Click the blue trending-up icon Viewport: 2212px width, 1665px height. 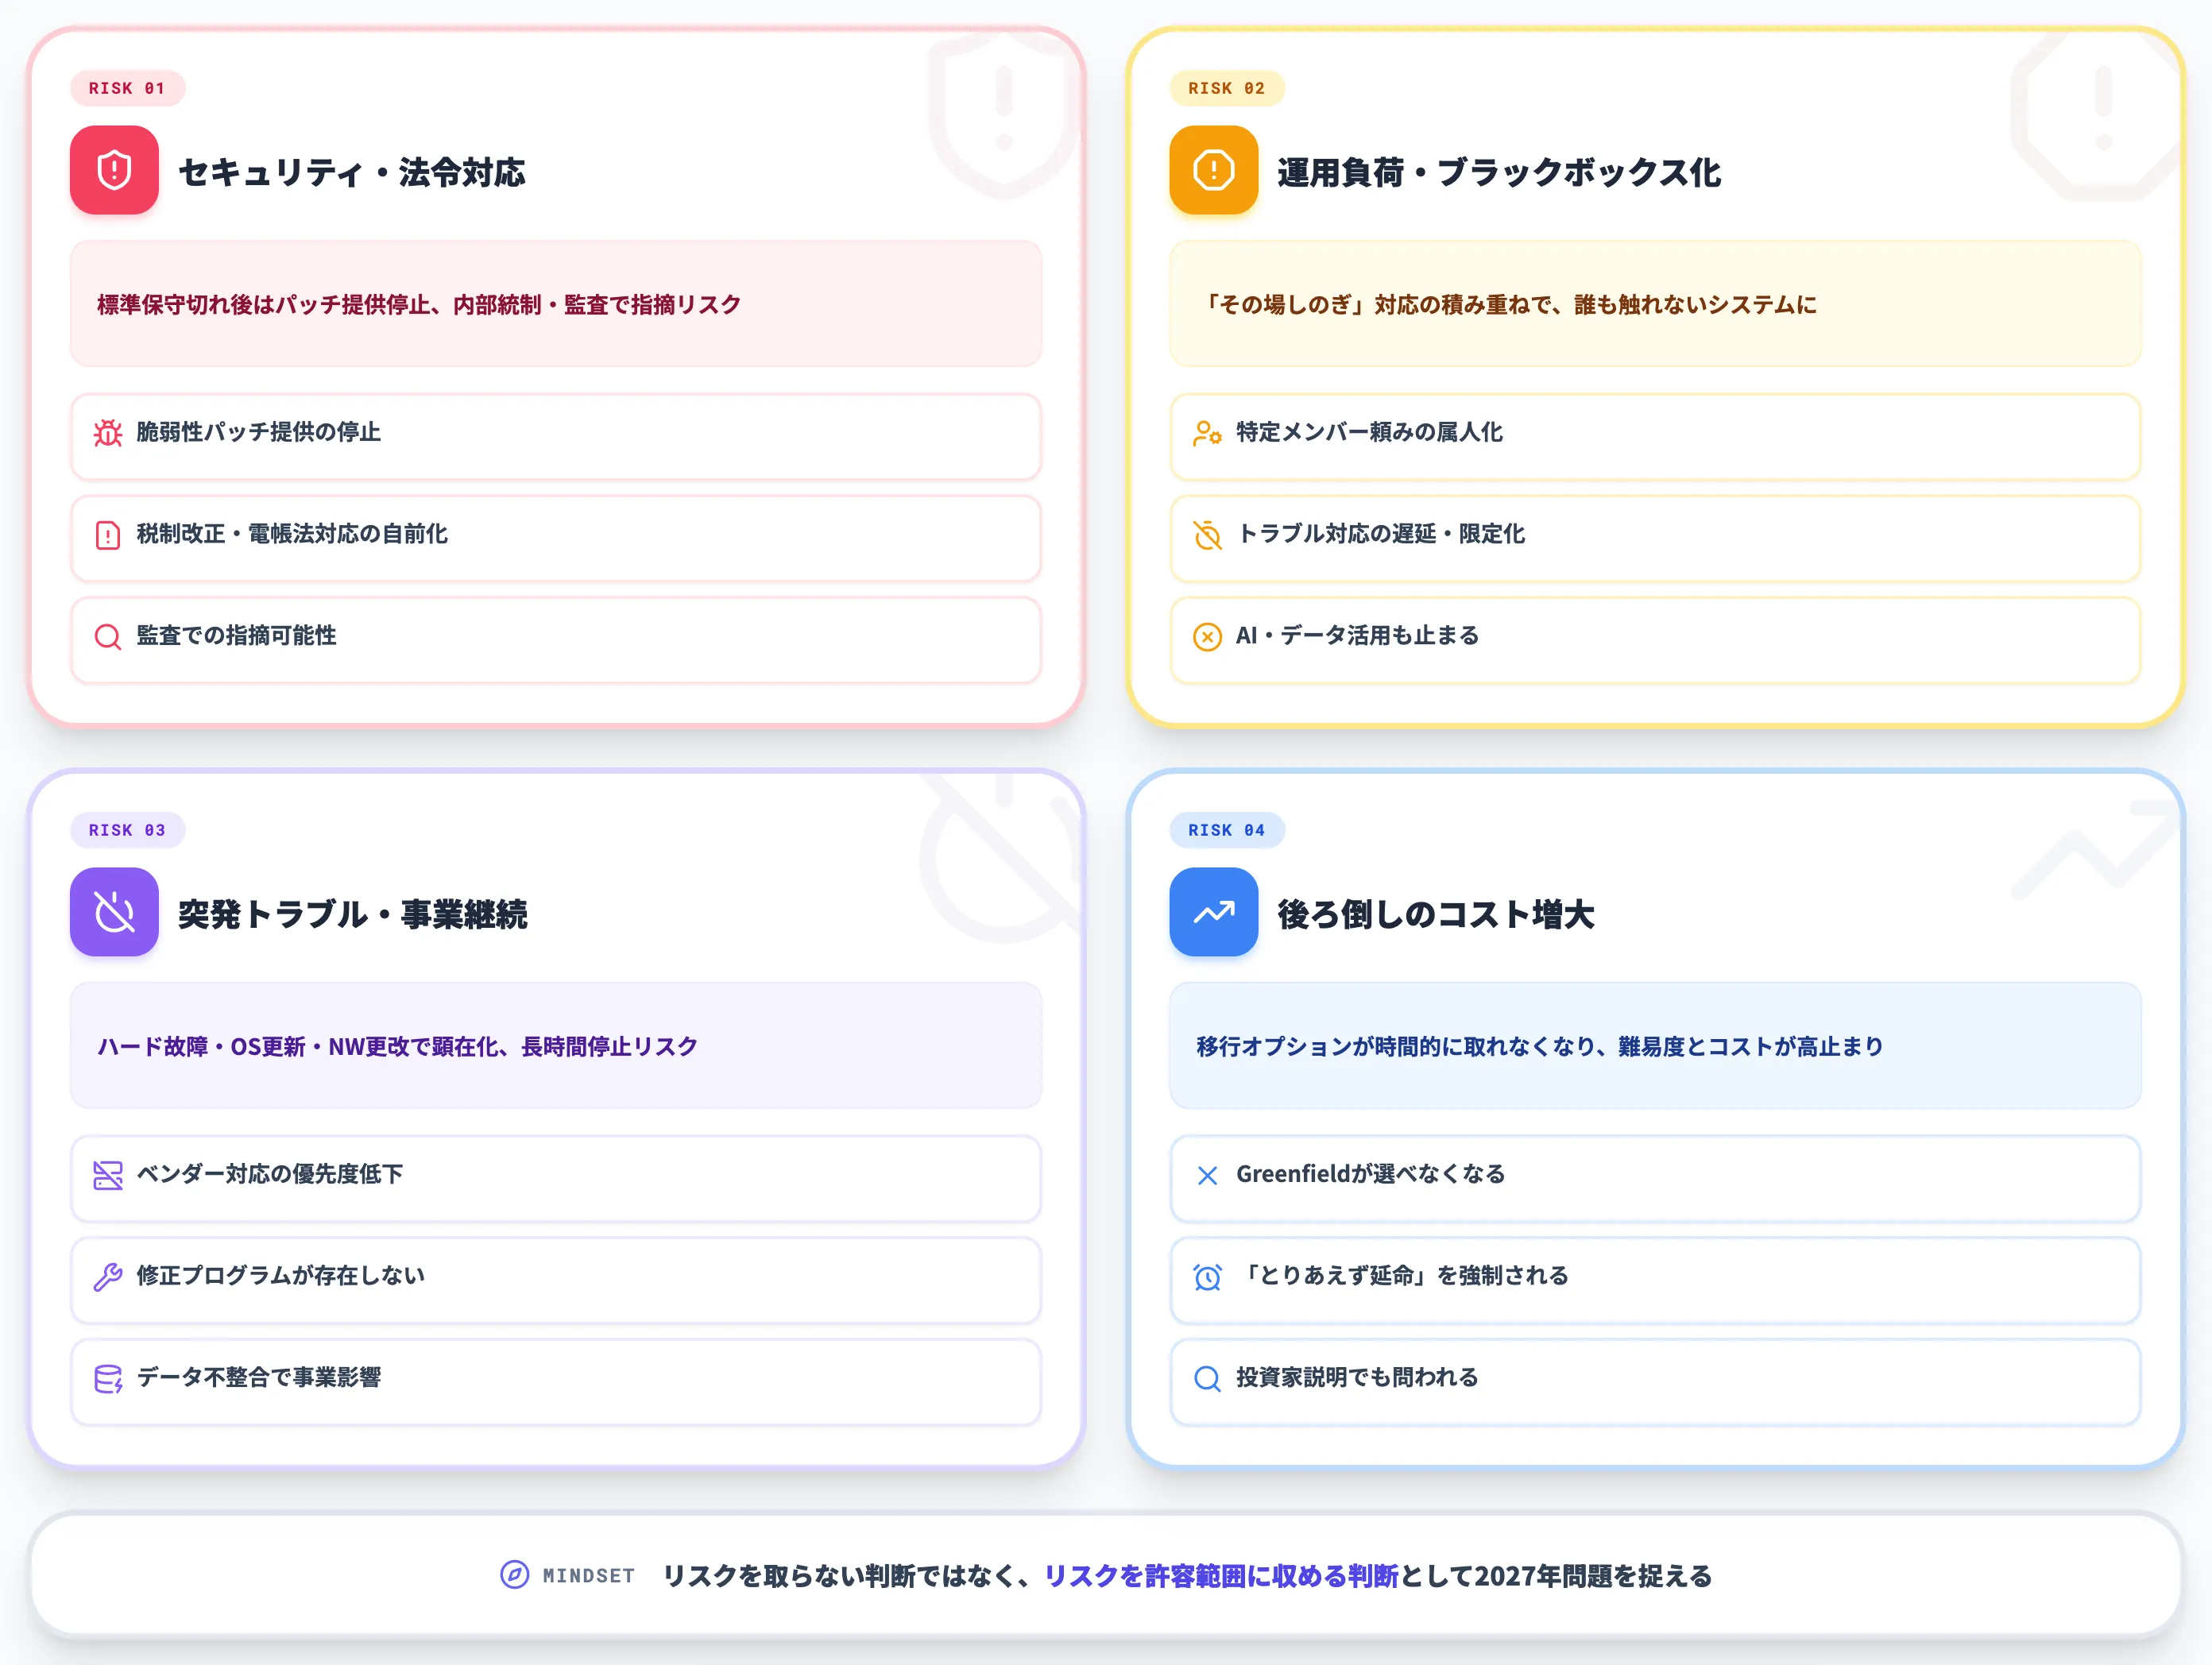click(x=1213, y=912)
